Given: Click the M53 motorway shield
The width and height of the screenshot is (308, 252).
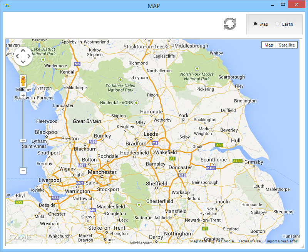Looking at the screenshot, I should point(55,198).
